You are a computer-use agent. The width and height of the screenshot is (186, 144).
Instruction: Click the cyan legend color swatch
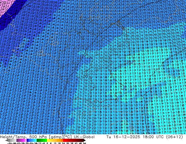35,140
